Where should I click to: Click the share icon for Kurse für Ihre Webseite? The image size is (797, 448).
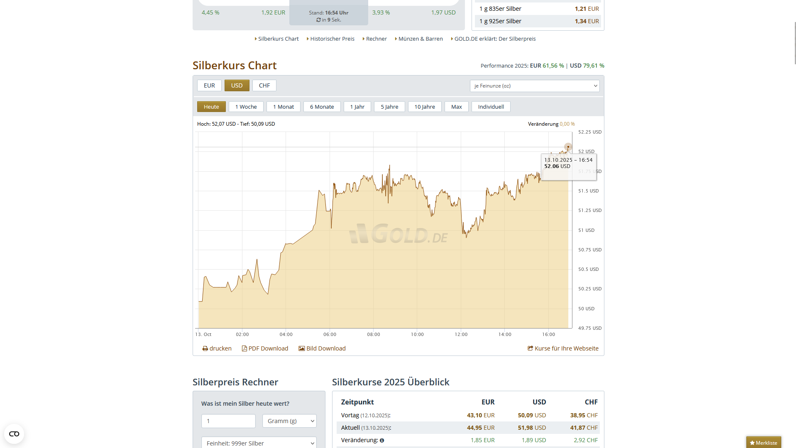click(530, 348)
